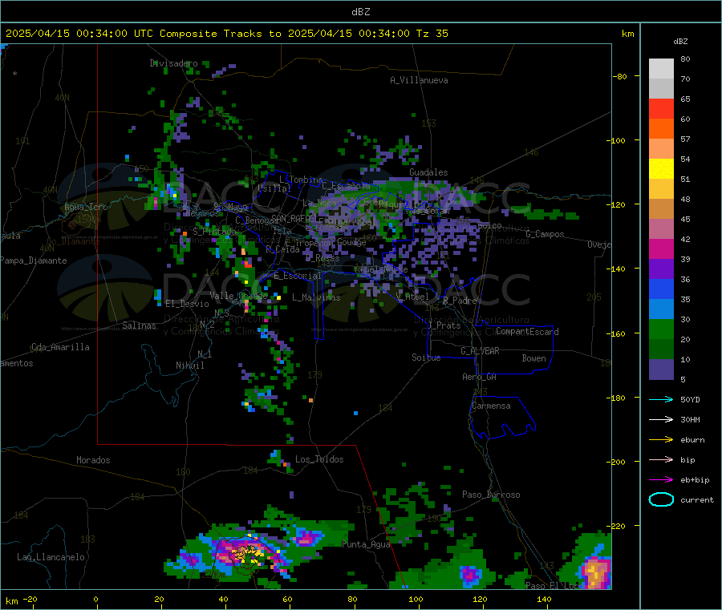Click the R_Padre place label
This screenshot has width=722, height=610.
pyautogui.click(x=460, y=301)
